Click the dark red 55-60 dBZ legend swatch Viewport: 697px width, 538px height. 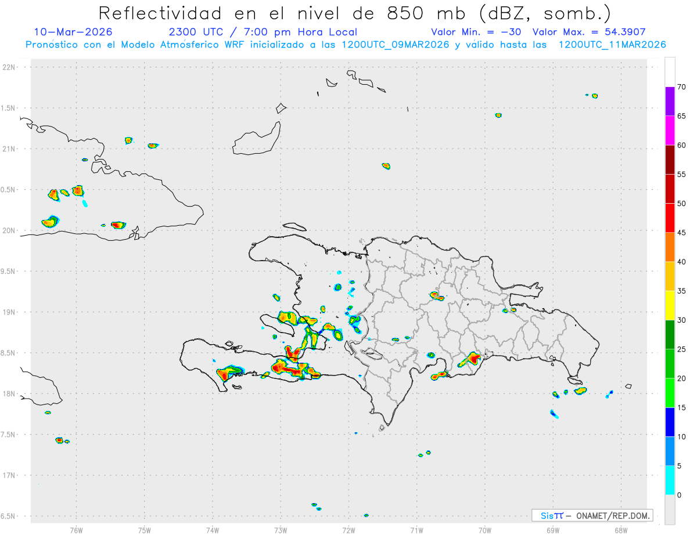[x=670, y=160]
